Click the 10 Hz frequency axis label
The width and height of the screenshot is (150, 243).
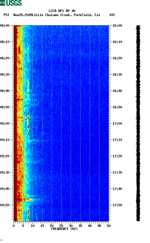33,226
